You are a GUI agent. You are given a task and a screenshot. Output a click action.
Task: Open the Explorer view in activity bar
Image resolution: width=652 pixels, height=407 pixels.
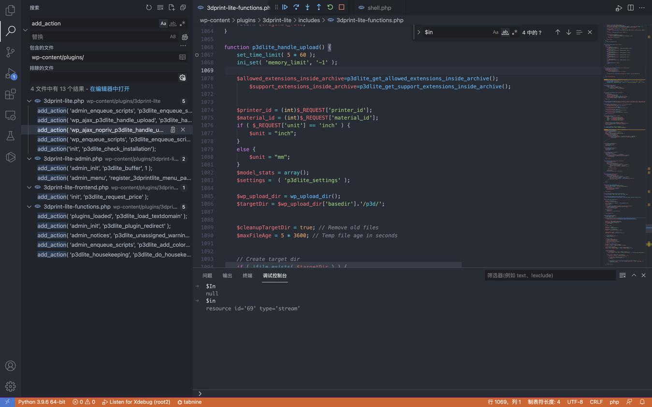pos(10,10)
